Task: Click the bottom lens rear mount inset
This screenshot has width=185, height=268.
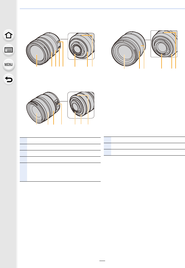Action: click(x=81, y=105)
